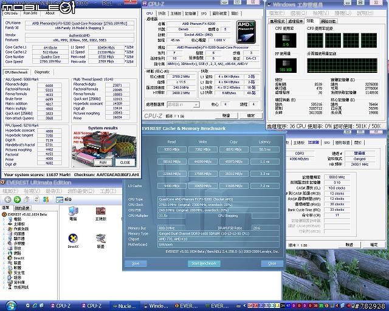This screenshot has width=389, height=311.
Task: Open the 處理器選擇 dropdown in CPU-Z
Action: pos(184,104)
